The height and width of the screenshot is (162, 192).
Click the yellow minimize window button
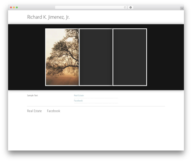pyautogui.click(x=14, y=8)
